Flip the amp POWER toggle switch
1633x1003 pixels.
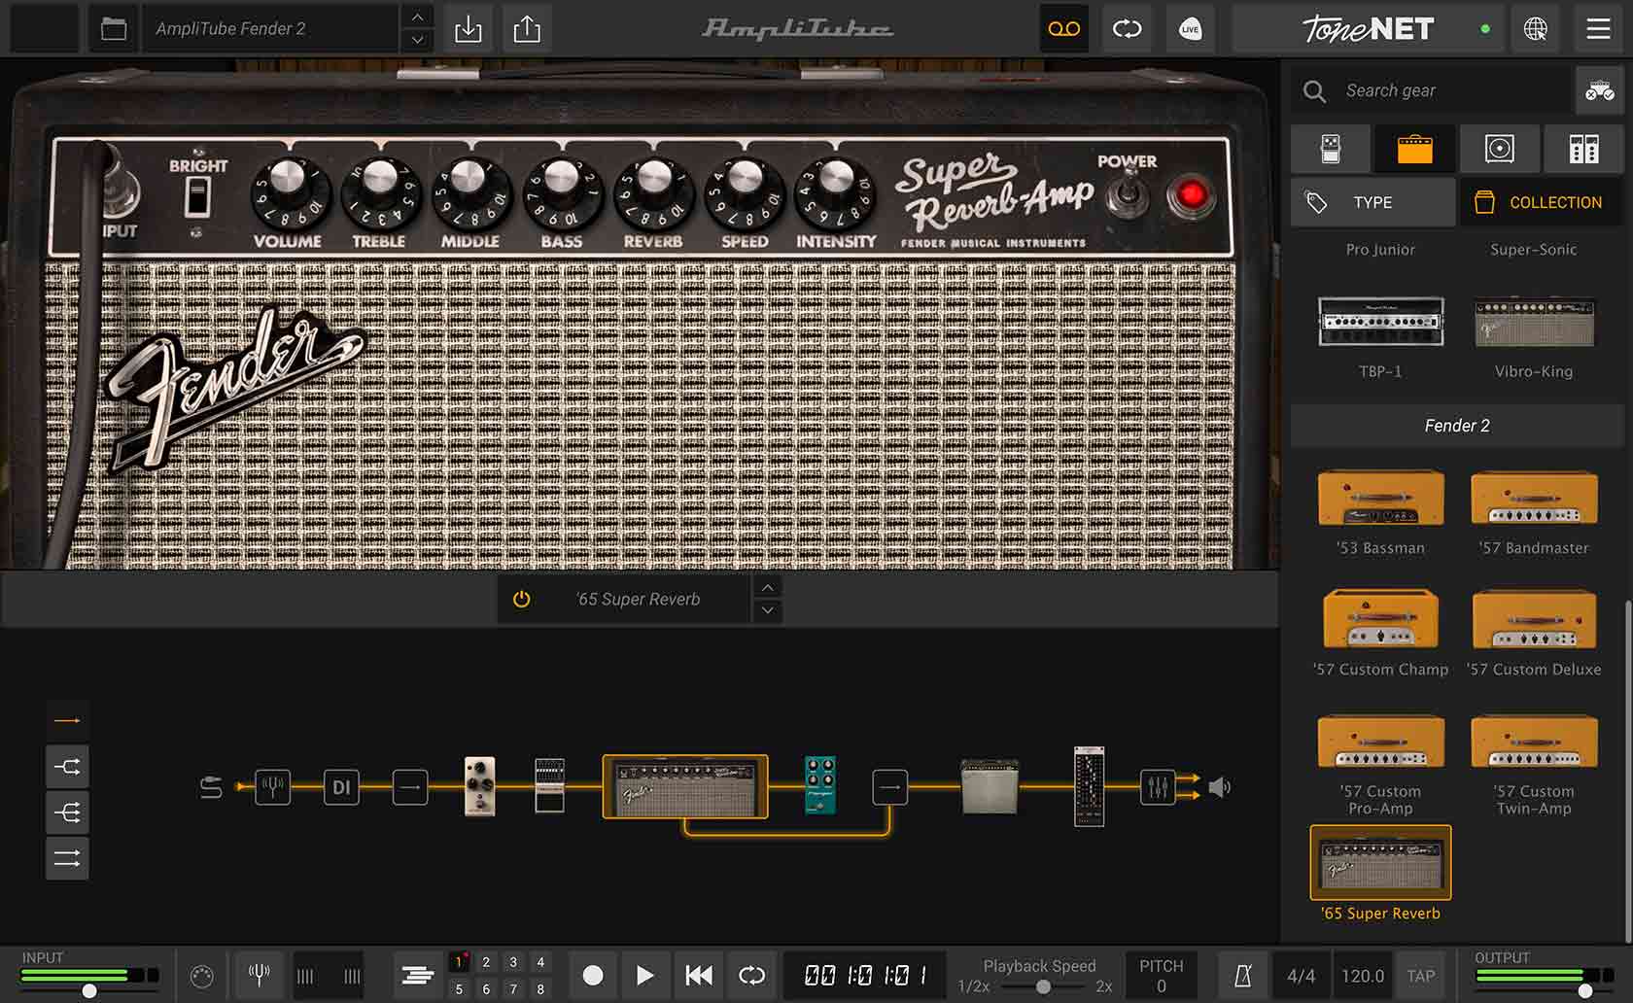1129,193
